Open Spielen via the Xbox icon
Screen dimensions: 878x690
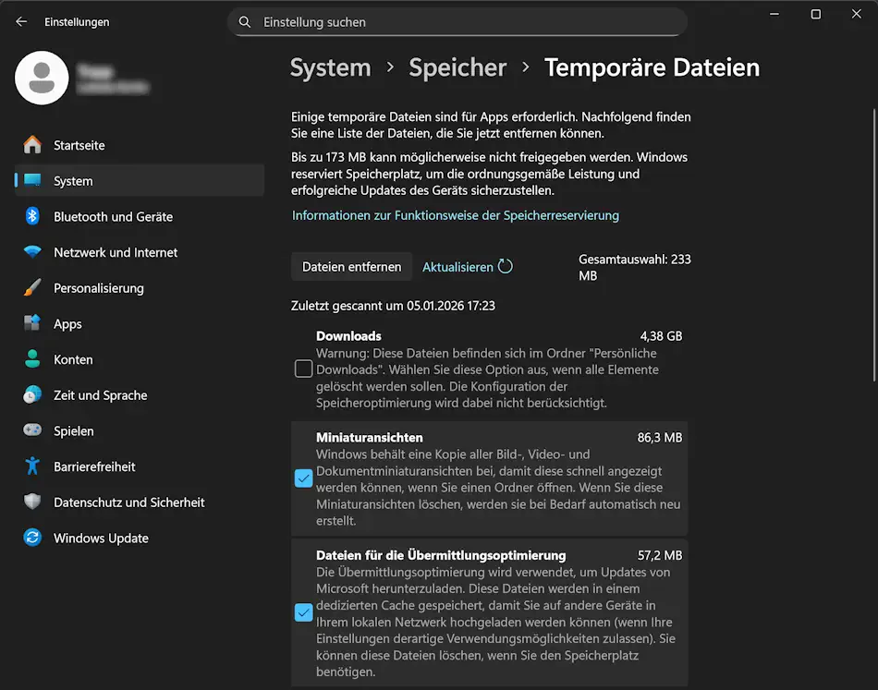[31, 430]
